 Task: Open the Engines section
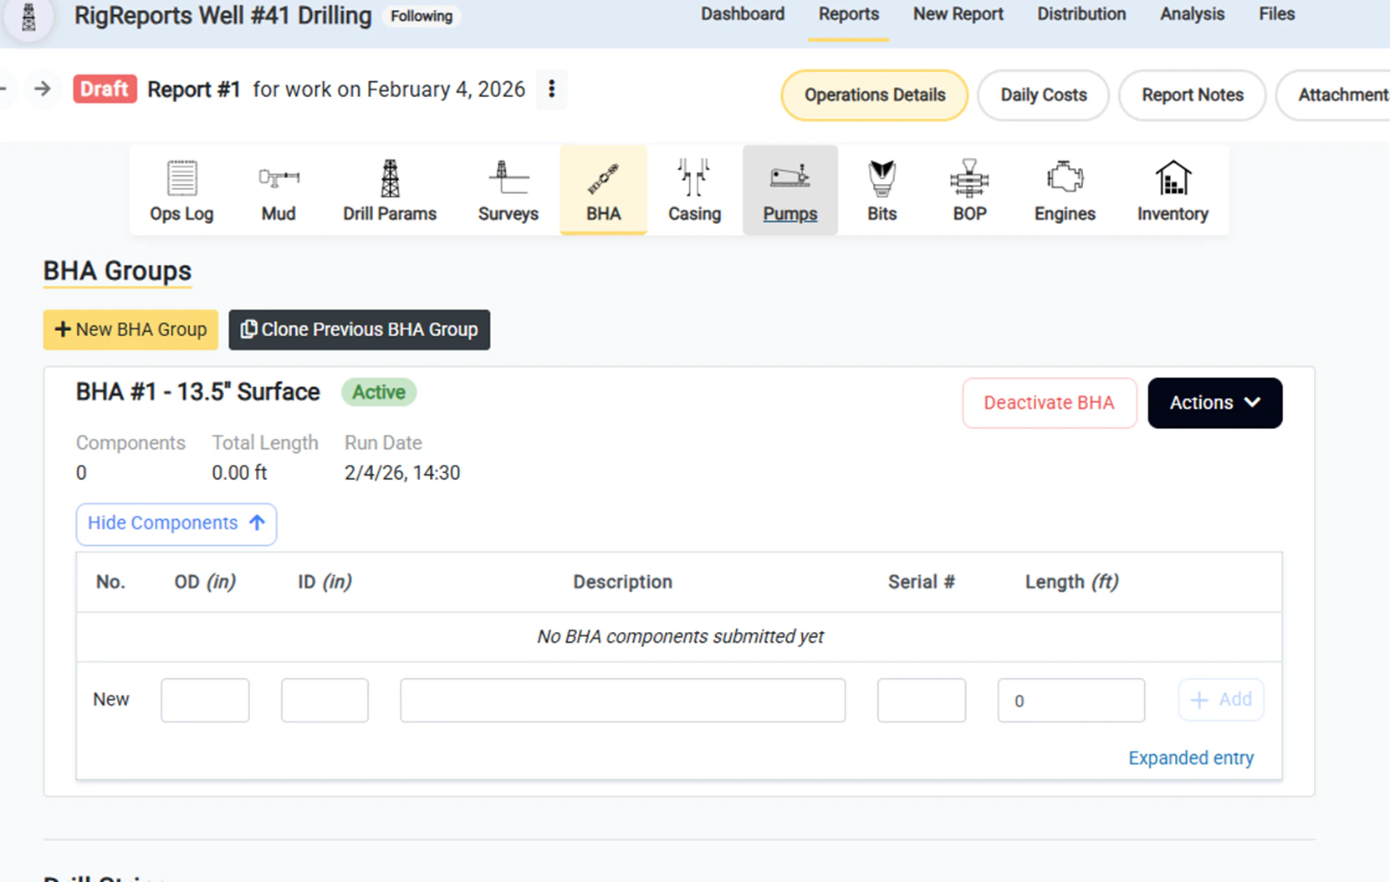click(x=1064, y=189)
